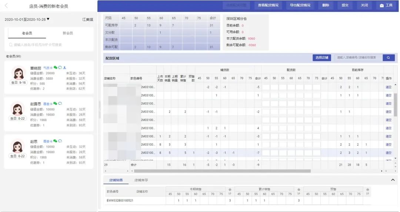Click the 生日: 9-16 badge under 曹晓丽
400x212 pixels.
19,83
